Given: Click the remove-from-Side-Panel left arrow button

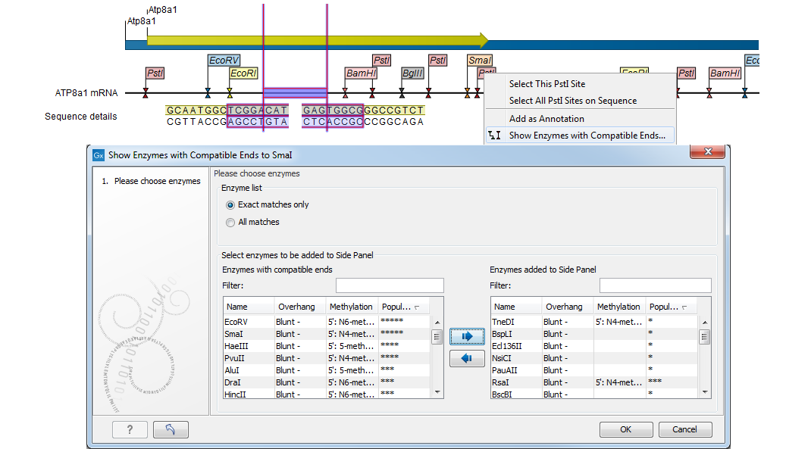Looking at the screenshot, I should (x=467, y=358).
